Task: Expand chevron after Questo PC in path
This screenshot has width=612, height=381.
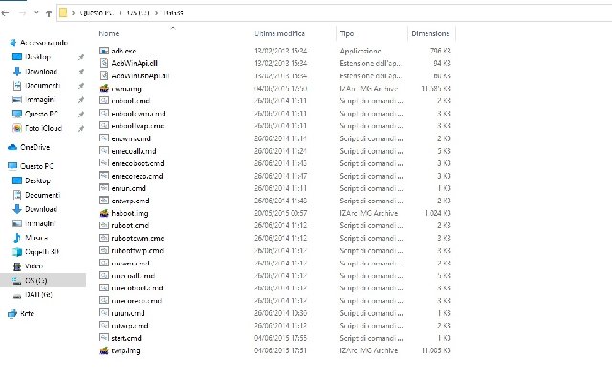Action: (x=120, y=12)
